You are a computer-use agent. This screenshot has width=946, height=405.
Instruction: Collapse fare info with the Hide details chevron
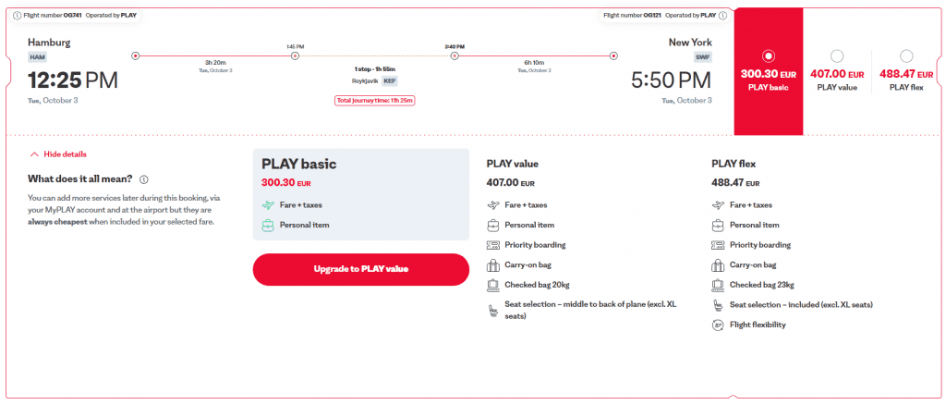click(x=34, y=154)
